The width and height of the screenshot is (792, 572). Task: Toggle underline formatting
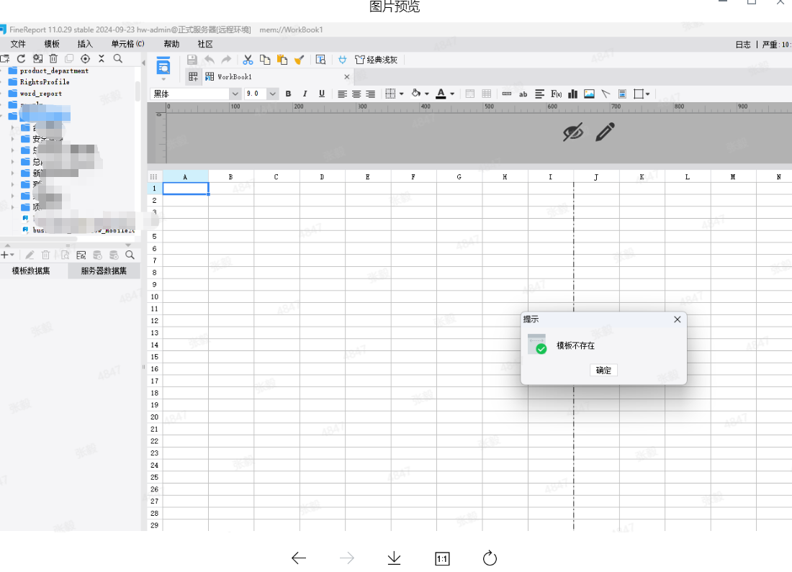(322, 94)
